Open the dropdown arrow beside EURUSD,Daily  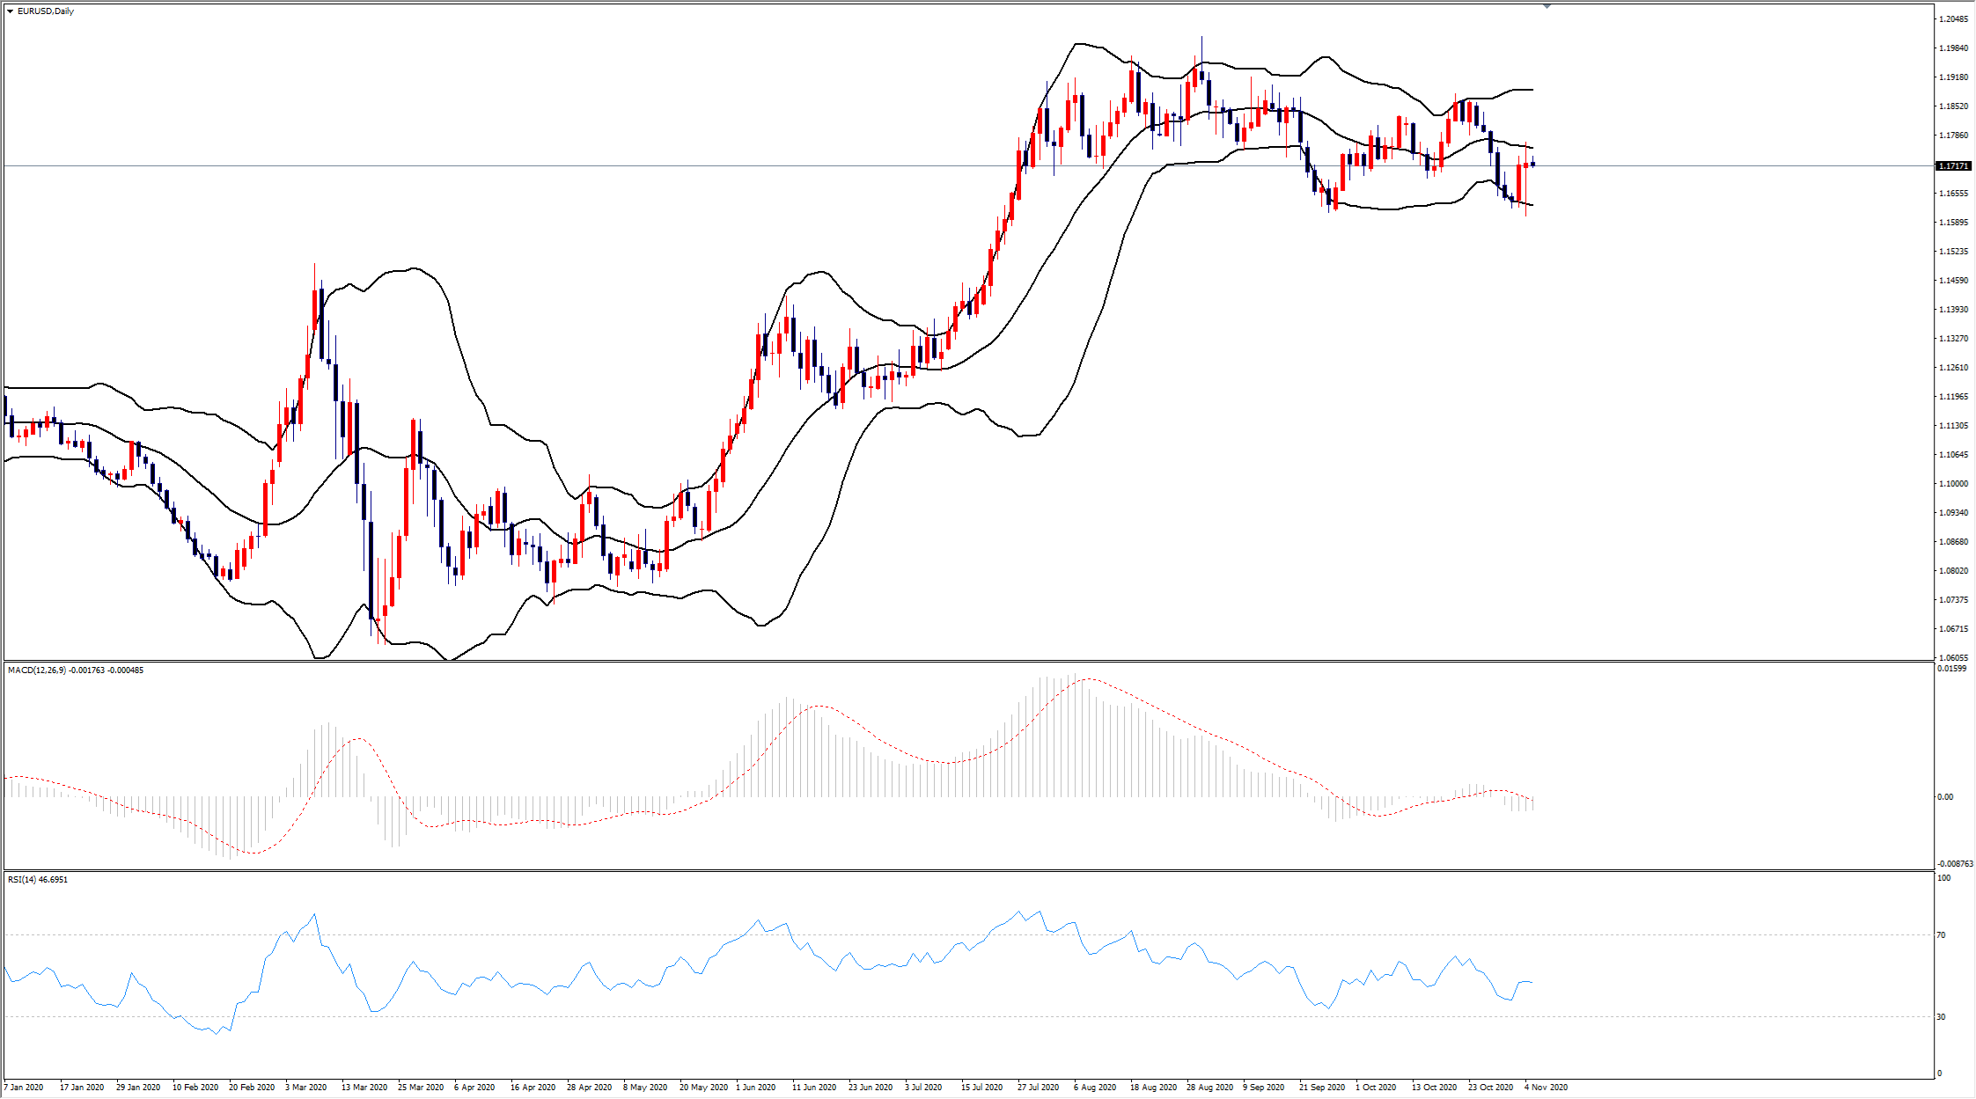tap(10, 11)
